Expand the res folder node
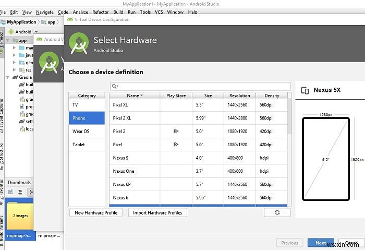 (x=14, y=69)
